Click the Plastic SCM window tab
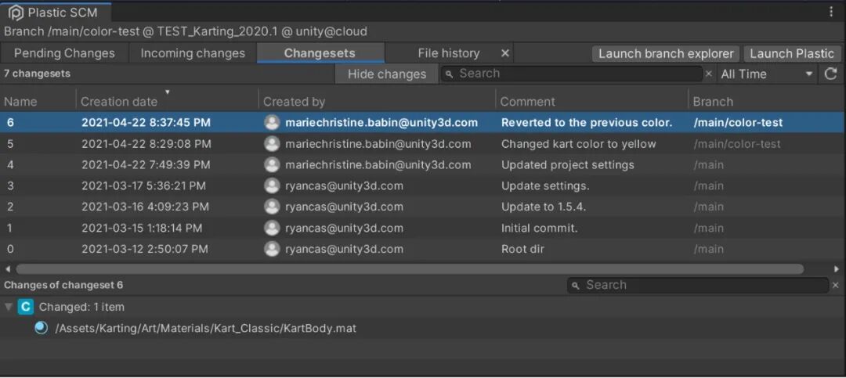Image resolution: width=846 pixels, height=378 pixels. pos(56,13)
